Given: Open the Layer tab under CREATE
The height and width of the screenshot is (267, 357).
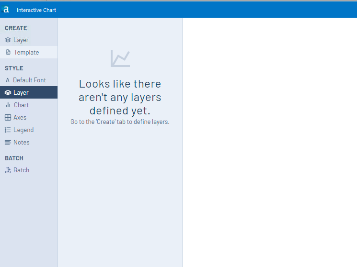Looking at the screenshot, I should click(29, 40).
